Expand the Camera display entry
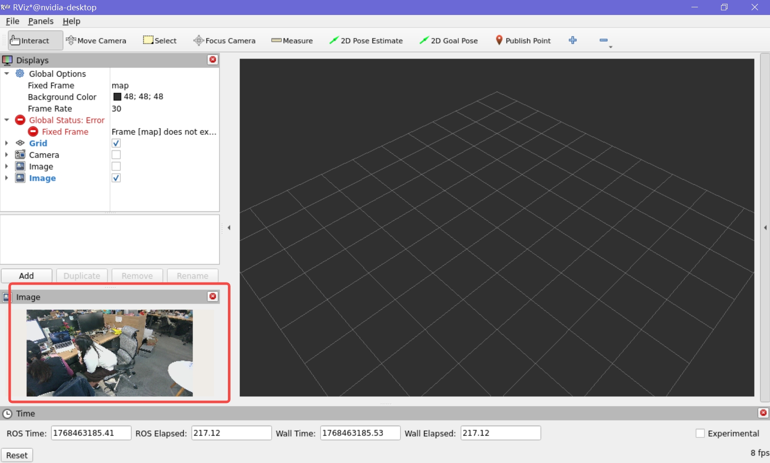The width and height of the screenshot is (770, 463). [7, 155]
